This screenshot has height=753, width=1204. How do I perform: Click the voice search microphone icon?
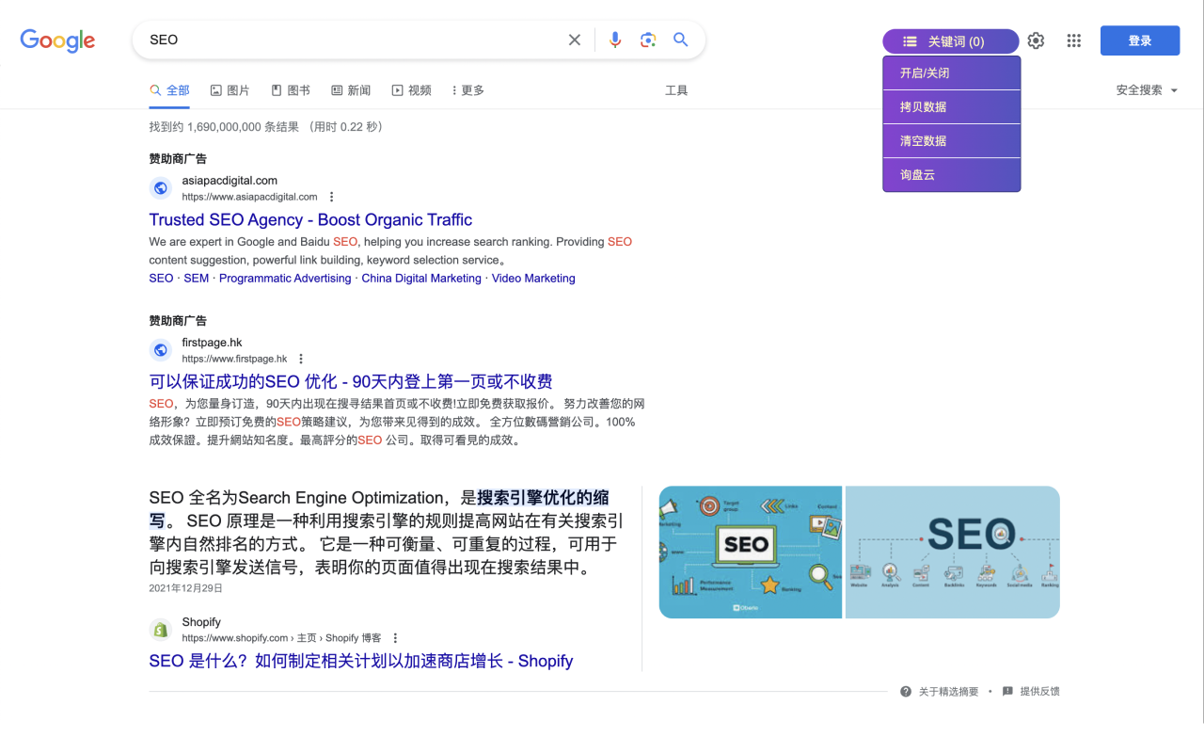615,40
